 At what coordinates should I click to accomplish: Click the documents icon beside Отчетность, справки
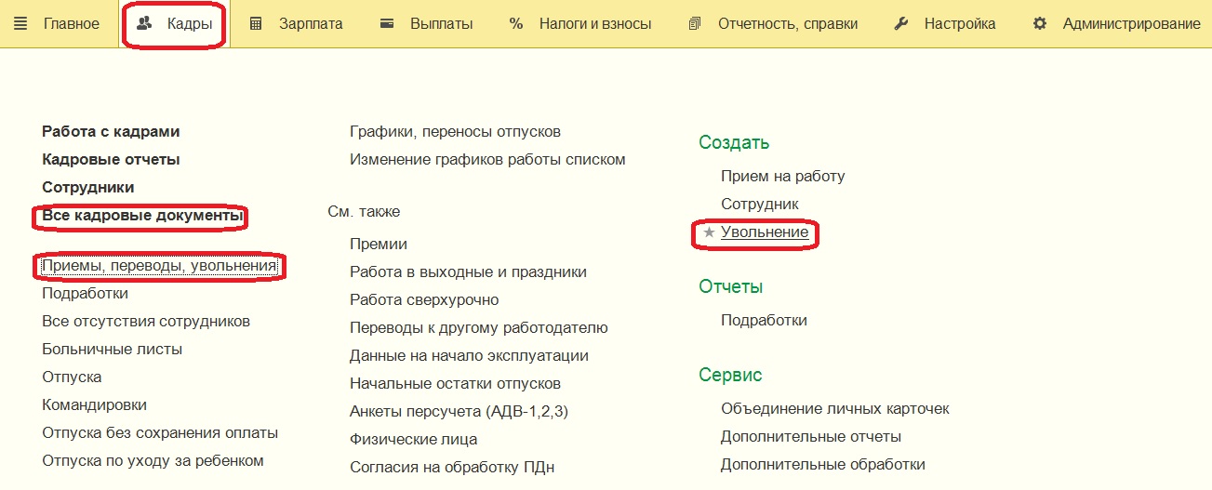coord(694,24)
